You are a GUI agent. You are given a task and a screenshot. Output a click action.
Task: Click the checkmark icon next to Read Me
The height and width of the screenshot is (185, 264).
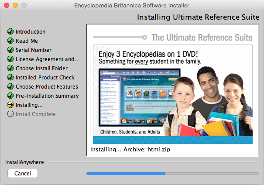click(x=10, y=41)
